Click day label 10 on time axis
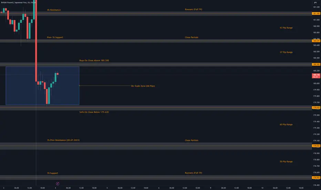The width and height of the screenshot is (321, 190). (262, 188)
